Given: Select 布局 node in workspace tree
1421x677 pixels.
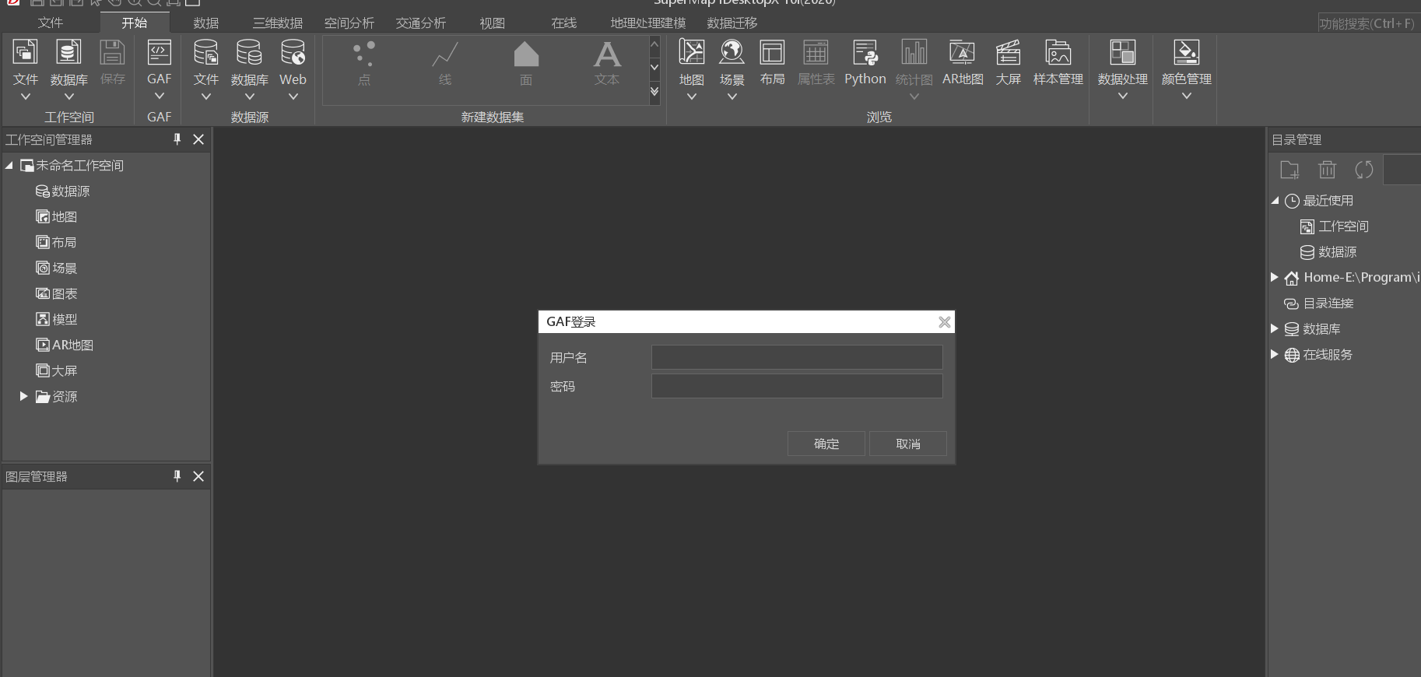Looking at the screenshot, I should pos(56,243).
